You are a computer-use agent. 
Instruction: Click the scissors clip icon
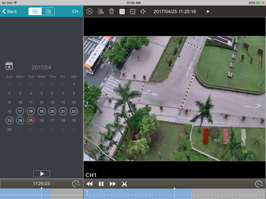click(x=124, y=184)
